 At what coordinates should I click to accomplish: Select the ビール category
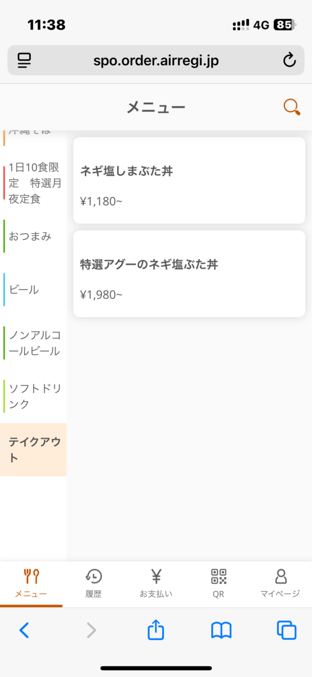[33, 289]
